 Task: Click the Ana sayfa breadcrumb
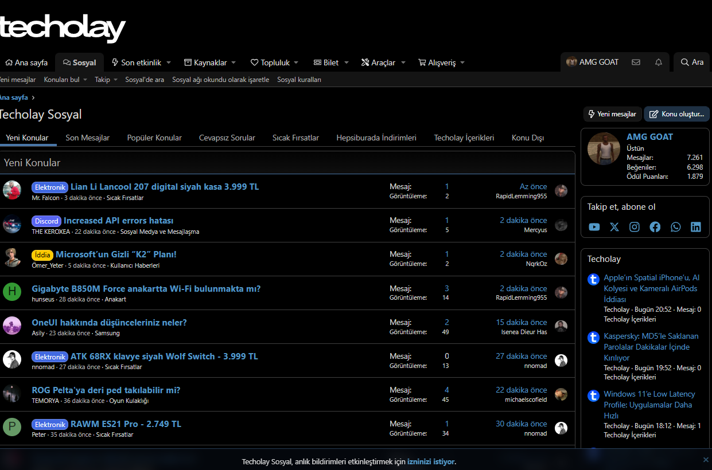coord(14,97)
